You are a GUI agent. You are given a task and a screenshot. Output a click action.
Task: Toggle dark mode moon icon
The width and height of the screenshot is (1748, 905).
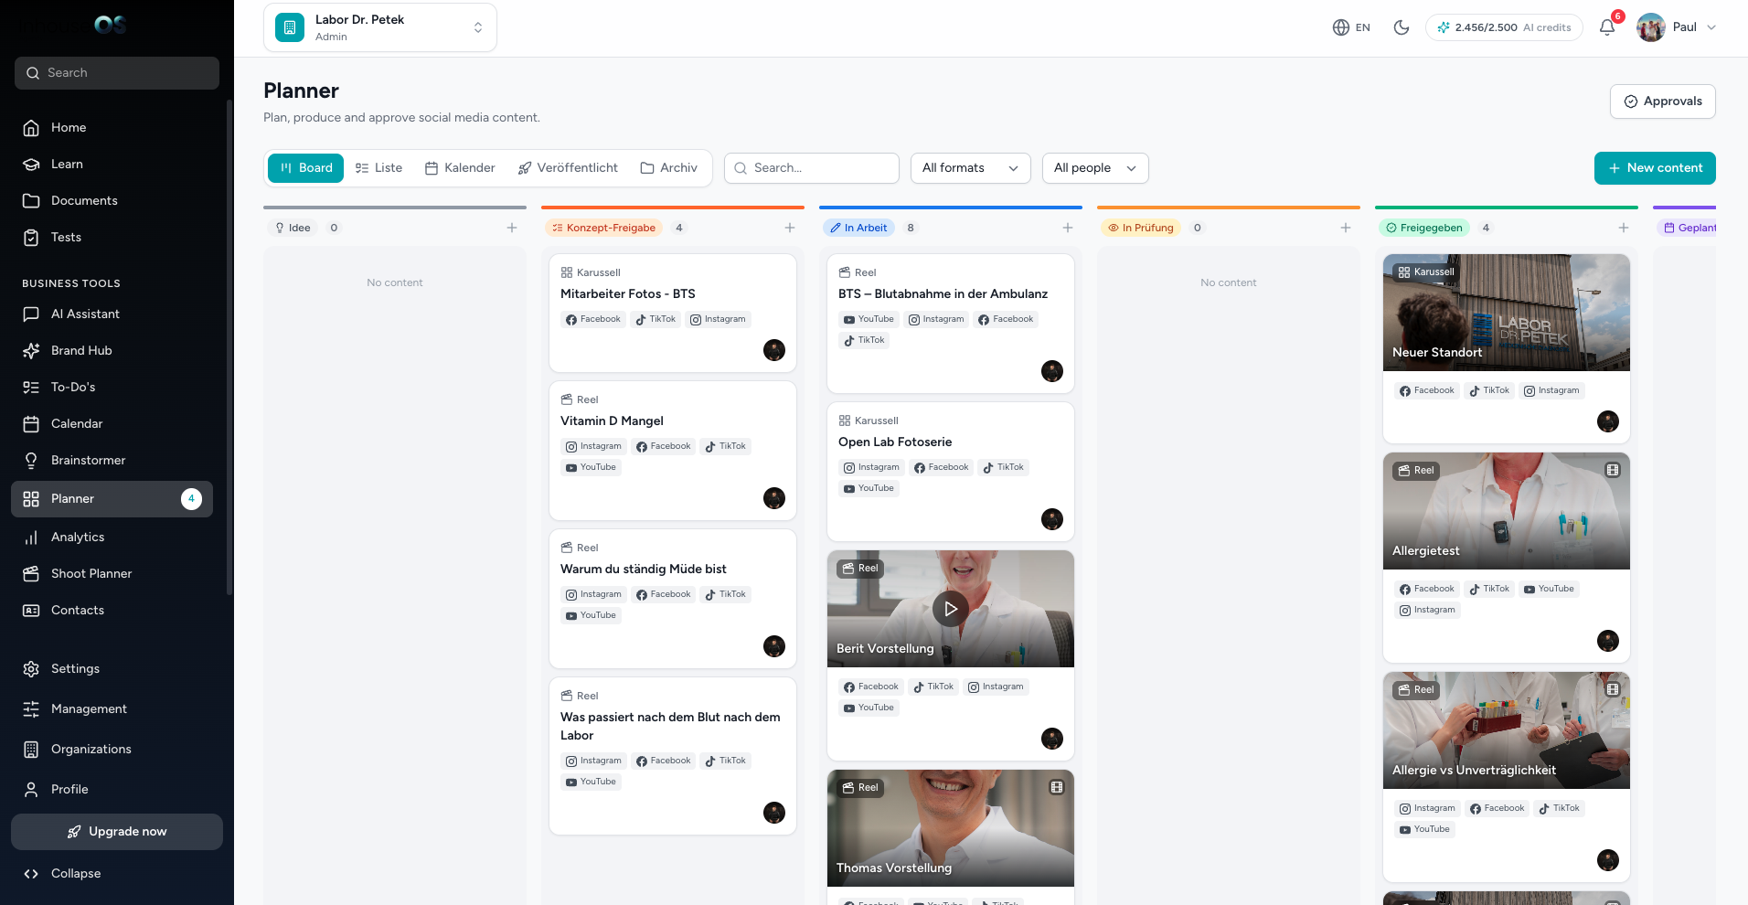click(x=1402, y=27)
